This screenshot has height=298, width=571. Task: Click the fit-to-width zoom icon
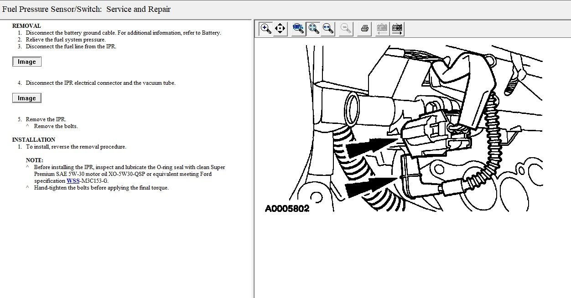click(327, 29)
